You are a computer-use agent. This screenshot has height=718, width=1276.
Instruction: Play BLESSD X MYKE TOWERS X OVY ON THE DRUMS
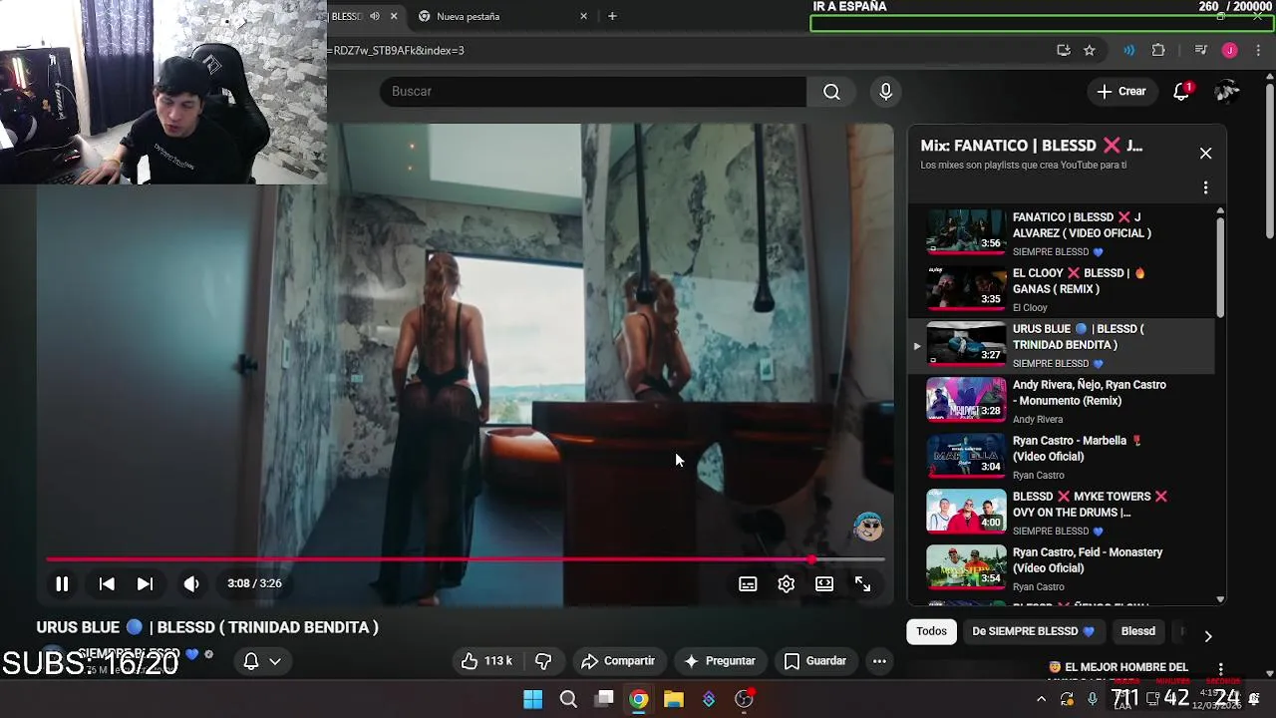1061,513
